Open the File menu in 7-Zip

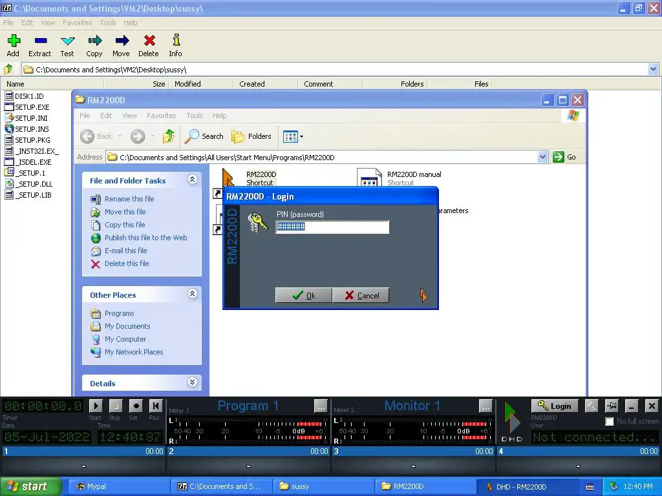[x=8, y=23]
